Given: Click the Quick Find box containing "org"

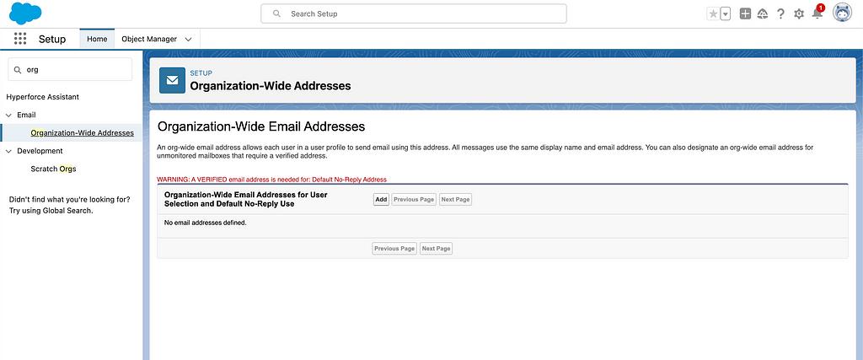Looking at the screenshot, I should [x=71, y=70].
